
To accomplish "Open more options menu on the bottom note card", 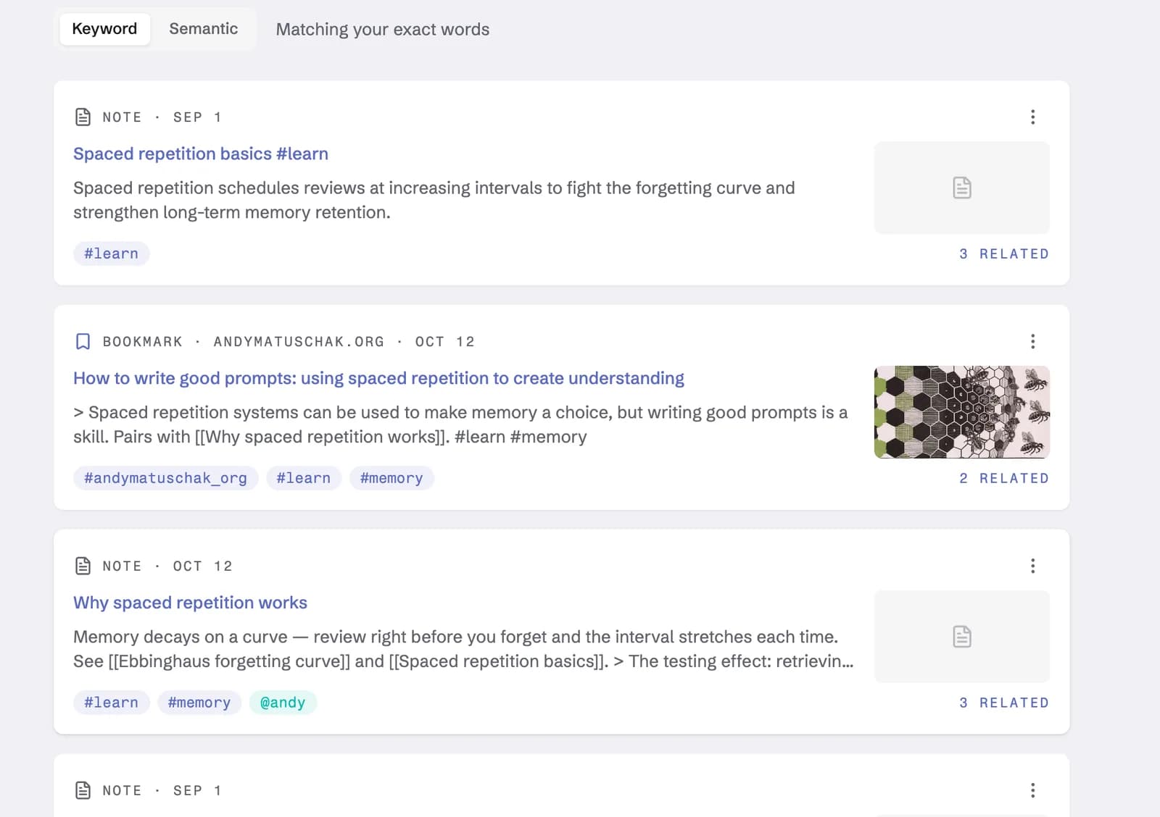I will [x=1032, y=791].
